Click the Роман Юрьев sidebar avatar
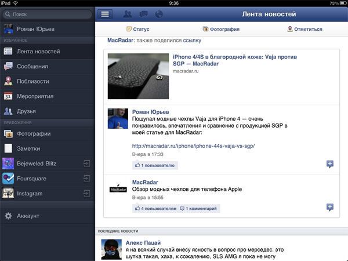Image resolution: width=348 pixels, height=261 pixels. pyautogui.click(x=8, y=29)
